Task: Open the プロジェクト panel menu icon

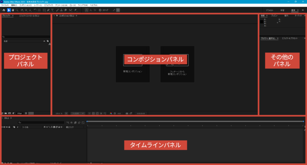Action: (13, 16)
